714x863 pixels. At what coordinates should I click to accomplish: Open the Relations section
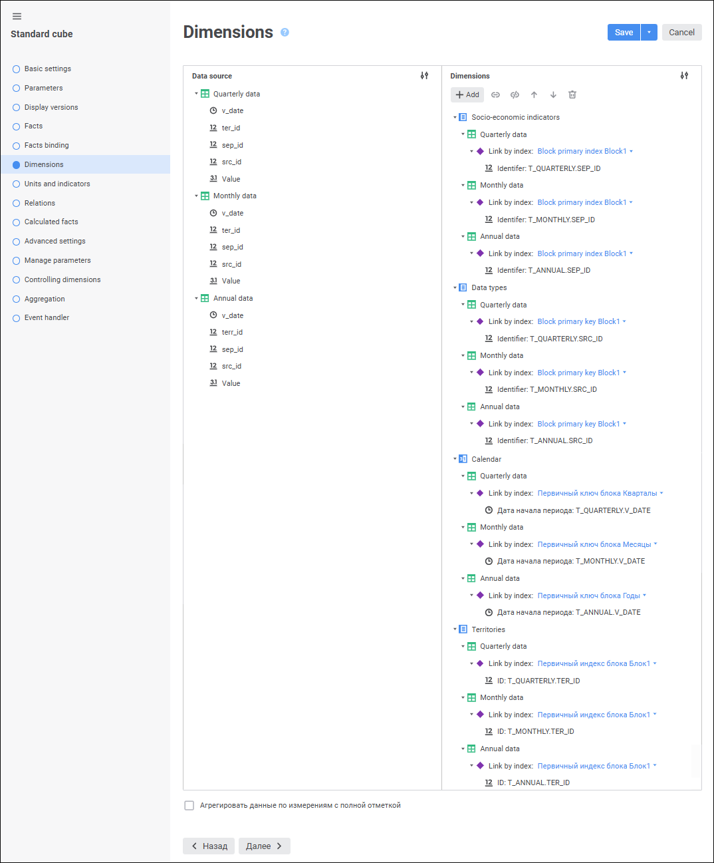[40, 203]
